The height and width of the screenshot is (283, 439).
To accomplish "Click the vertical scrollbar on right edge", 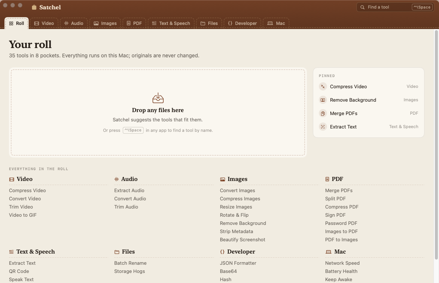I will [x=436, y=145].
